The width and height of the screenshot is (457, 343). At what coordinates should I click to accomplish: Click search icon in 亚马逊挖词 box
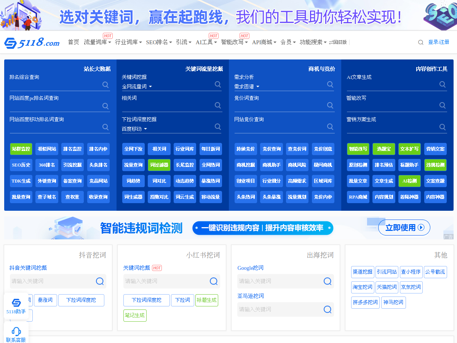click(328, 309)
